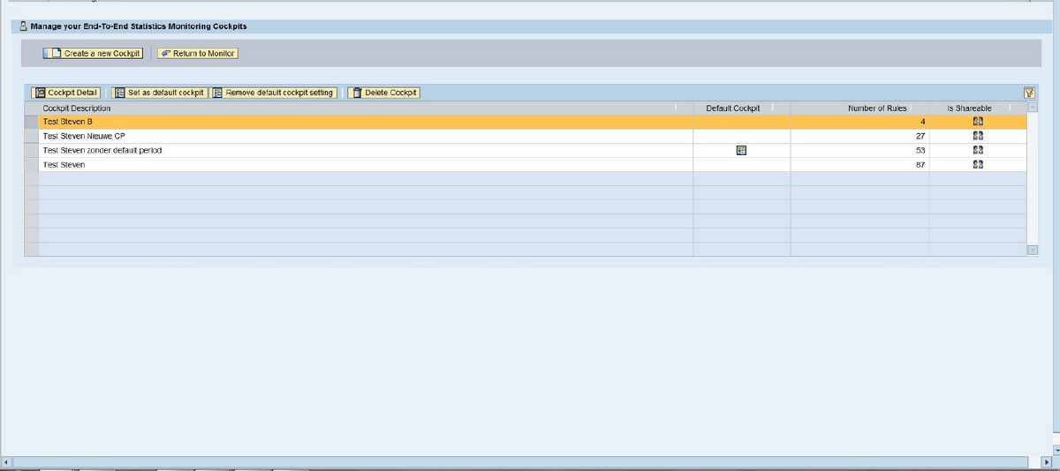Click the horizontal scrollbar right arrow
Image resolution: width=1060 pixels, height=471 pixels.
(1047, 461)
